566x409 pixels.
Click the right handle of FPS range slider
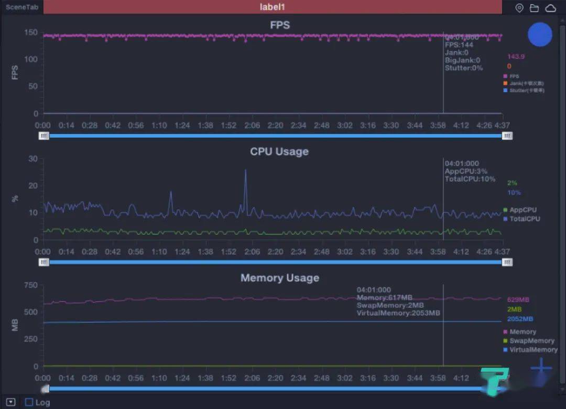pos(507,136)
